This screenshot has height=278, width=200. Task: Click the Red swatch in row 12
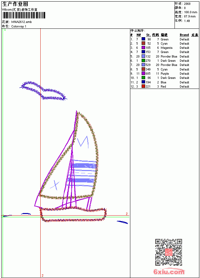143,86
